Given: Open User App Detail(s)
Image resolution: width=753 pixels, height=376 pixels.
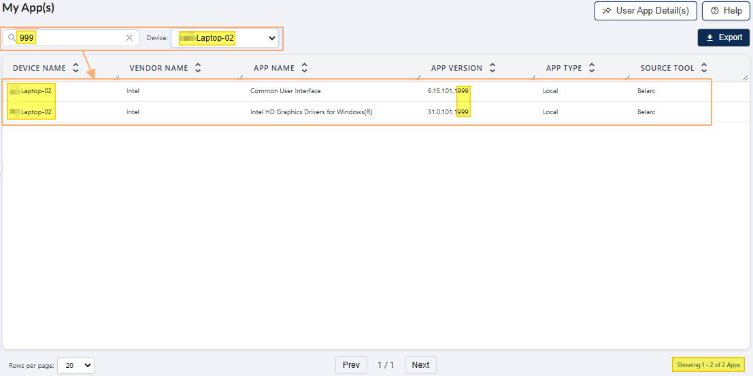Looking at the screenshot, I should pos(645,11).
